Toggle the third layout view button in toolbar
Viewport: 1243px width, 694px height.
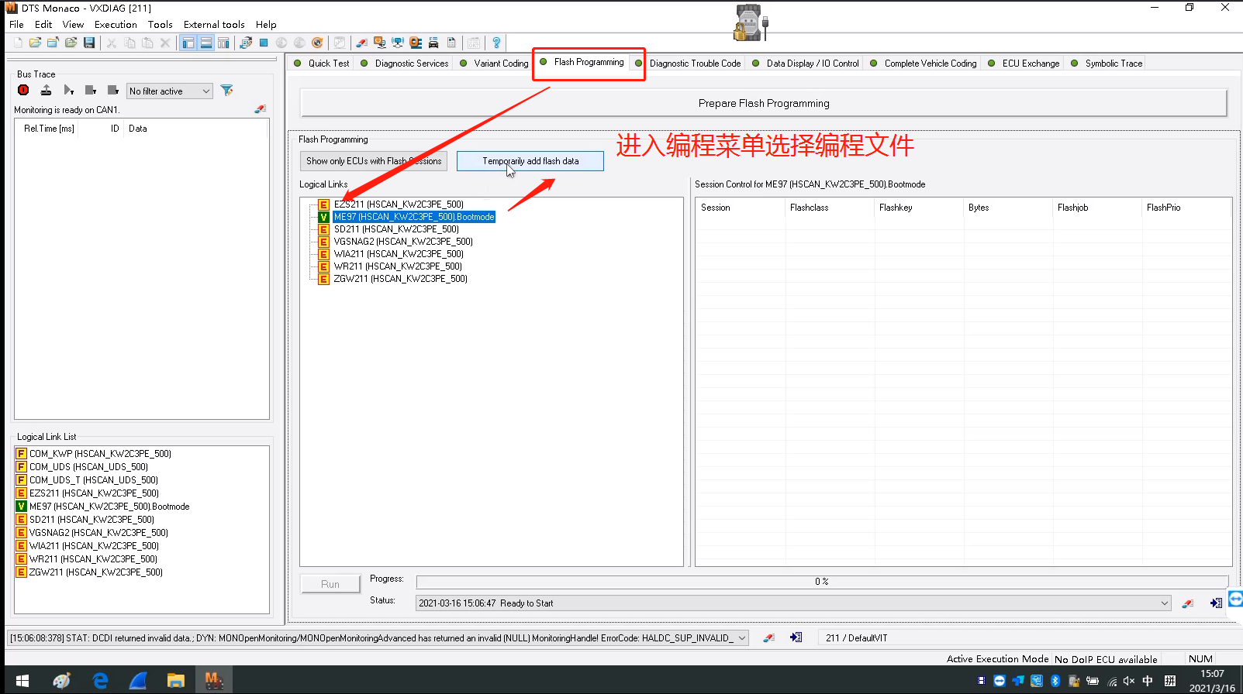[223, 43]
